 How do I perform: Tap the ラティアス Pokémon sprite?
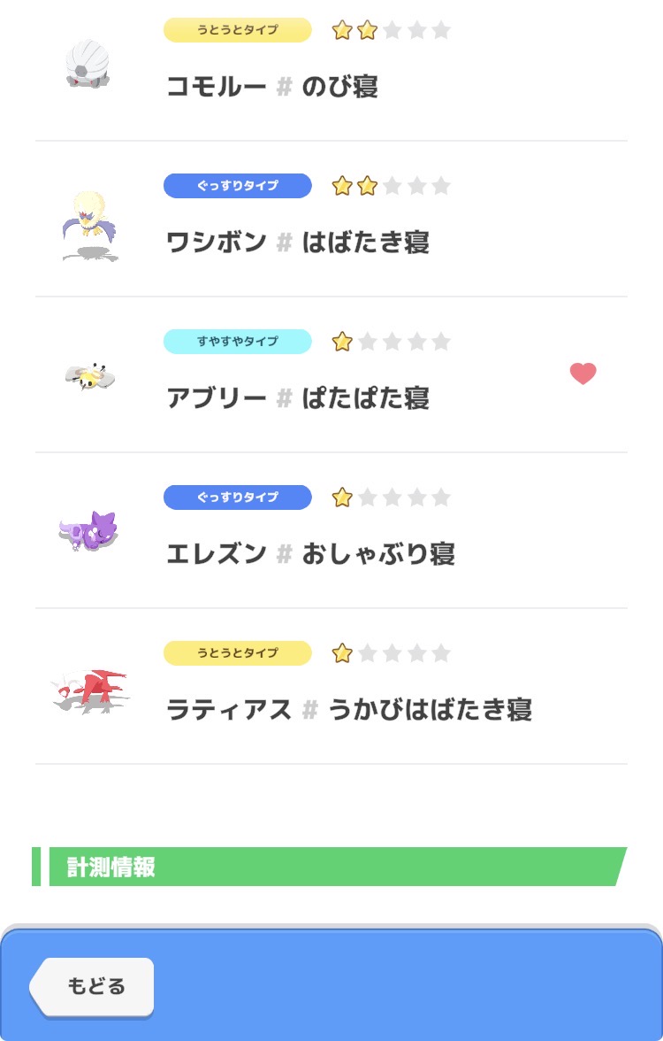click(90, 690)
